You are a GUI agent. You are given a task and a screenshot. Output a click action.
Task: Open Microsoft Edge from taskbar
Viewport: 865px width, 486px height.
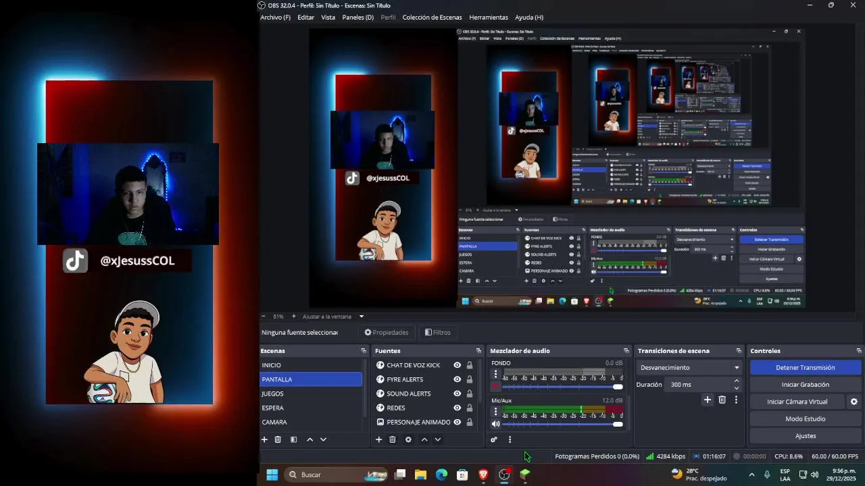tap(441, 475)
